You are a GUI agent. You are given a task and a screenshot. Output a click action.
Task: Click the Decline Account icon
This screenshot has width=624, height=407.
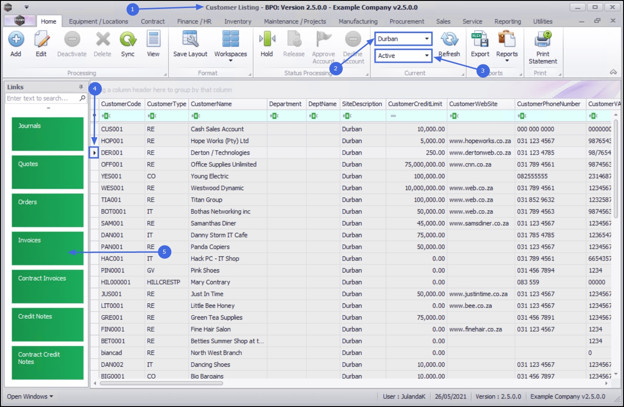tap(353, 39)
